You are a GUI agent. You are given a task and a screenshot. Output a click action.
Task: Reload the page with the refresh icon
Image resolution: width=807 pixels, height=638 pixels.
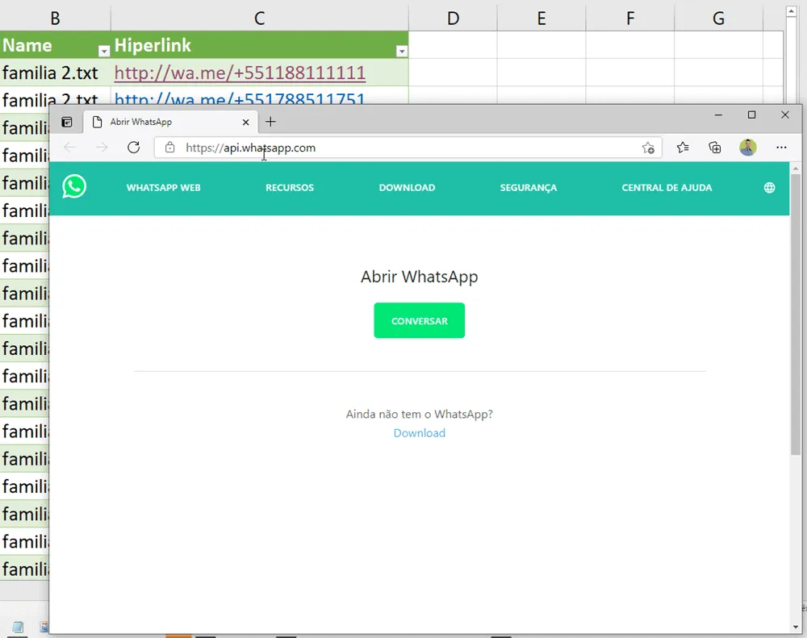pos(134,148)
